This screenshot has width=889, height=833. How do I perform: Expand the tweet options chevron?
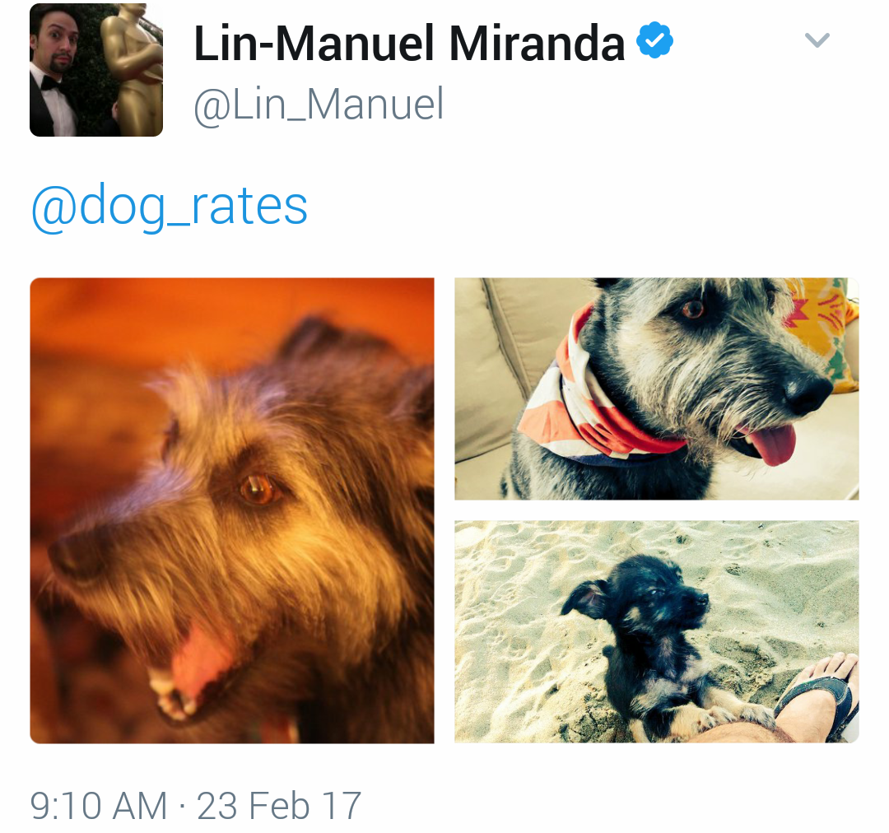(817, 40)
